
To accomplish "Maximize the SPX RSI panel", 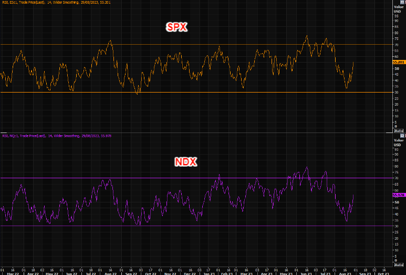I will tap(402, 2).
